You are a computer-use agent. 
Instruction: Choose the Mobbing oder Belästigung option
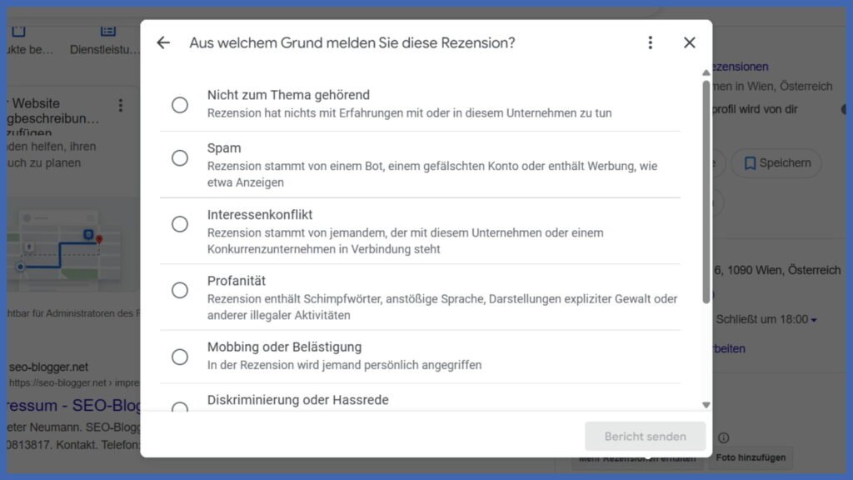(x=180, y=356)
